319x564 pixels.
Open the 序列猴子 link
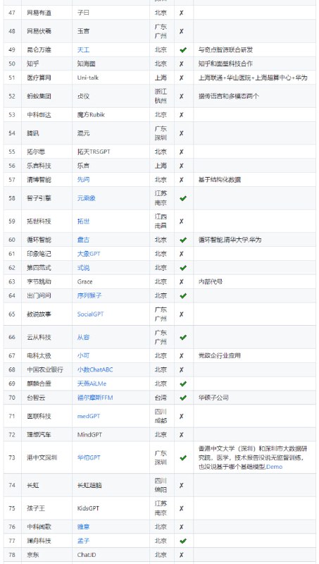pyautogui.click(x=89, y=295)
